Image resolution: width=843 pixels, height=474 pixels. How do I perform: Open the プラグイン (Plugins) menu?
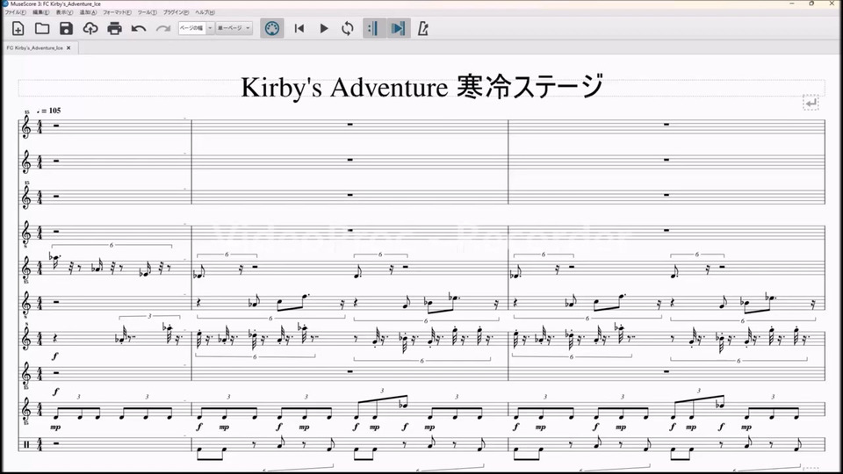click(x=177, y=12)
